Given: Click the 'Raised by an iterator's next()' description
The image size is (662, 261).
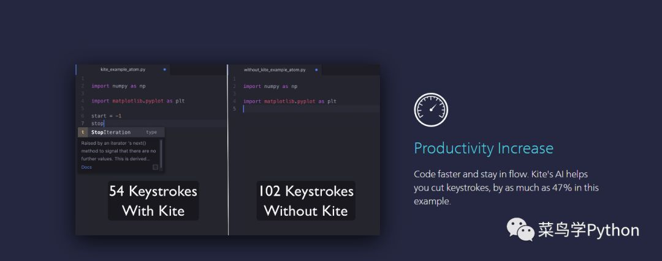Looking at the screenshot, I should point(119,151).
